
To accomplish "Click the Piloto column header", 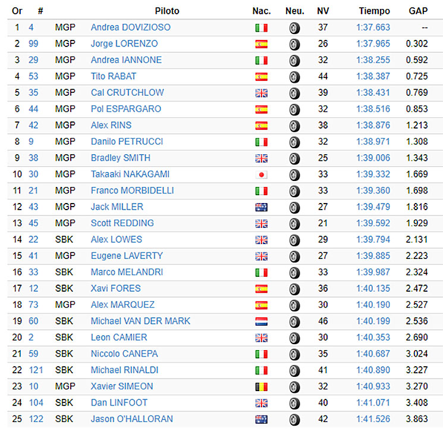I will coord(167,11).
